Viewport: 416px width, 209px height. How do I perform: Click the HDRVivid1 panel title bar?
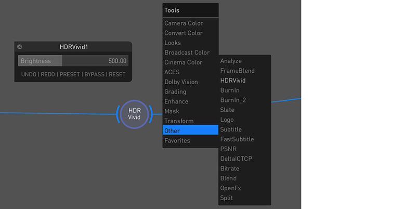click(73, 47)
